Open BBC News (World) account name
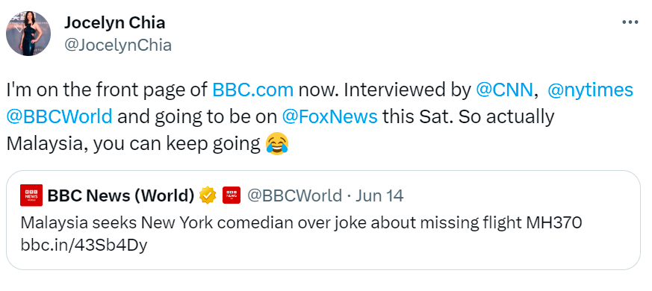652x291 pixels. (x=121, y=195)
